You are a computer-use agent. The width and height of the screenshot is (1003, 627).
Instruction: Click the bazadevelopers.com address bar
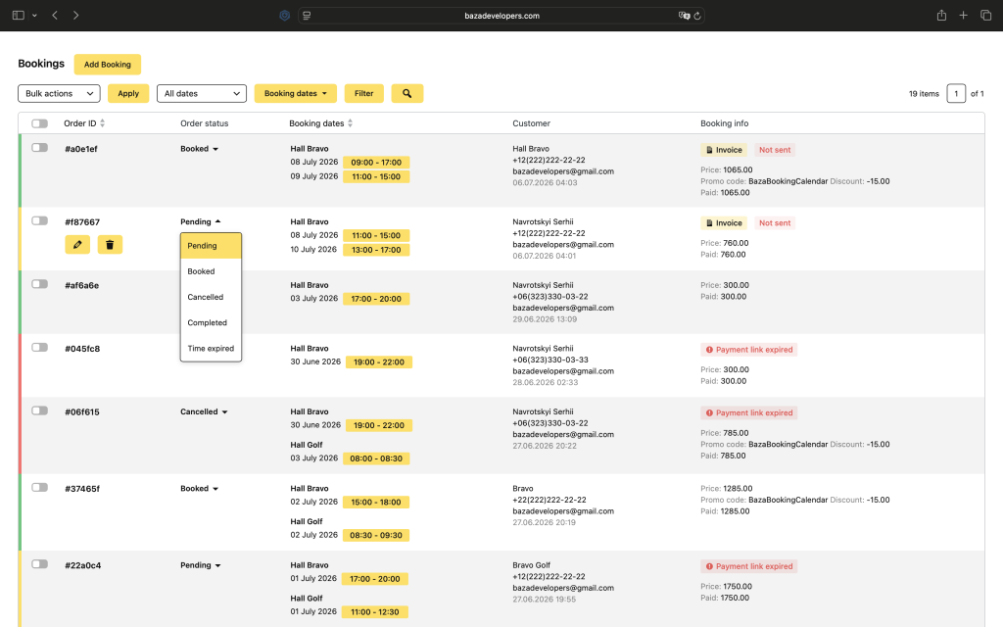pyautogui.click(x=501, y=16)
